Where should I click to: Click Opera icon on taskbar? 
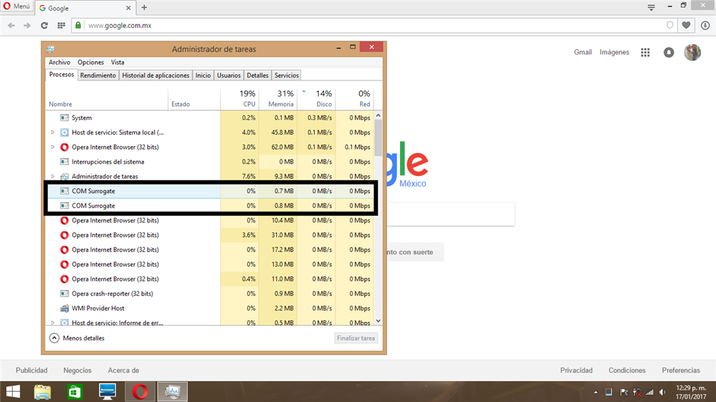point(140,392)
